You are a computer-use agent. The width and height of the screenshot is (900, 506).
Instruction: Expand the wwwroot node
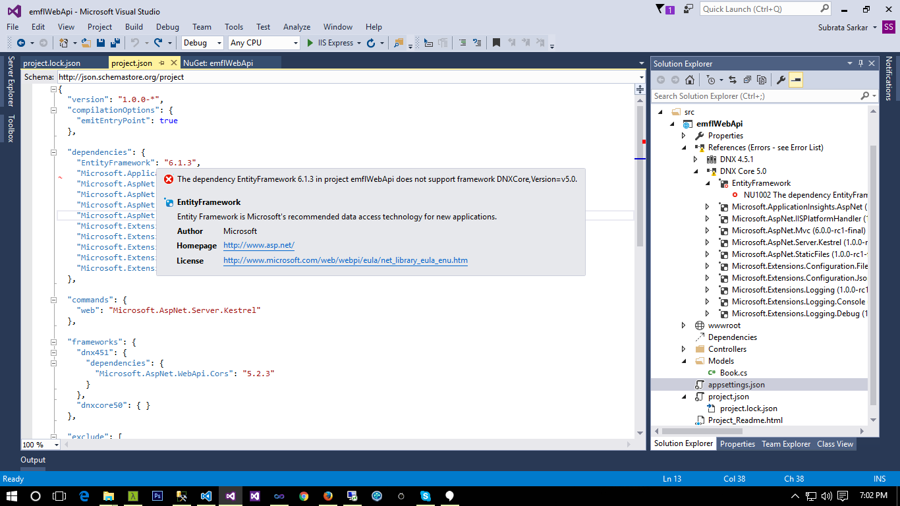click(684, 325)
